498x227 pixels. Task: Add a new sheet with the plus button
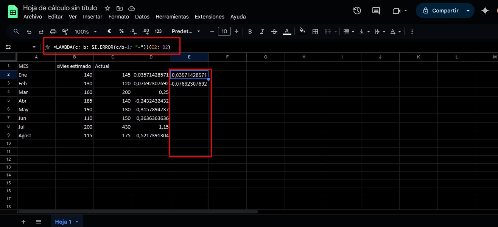tap(23, 222)
